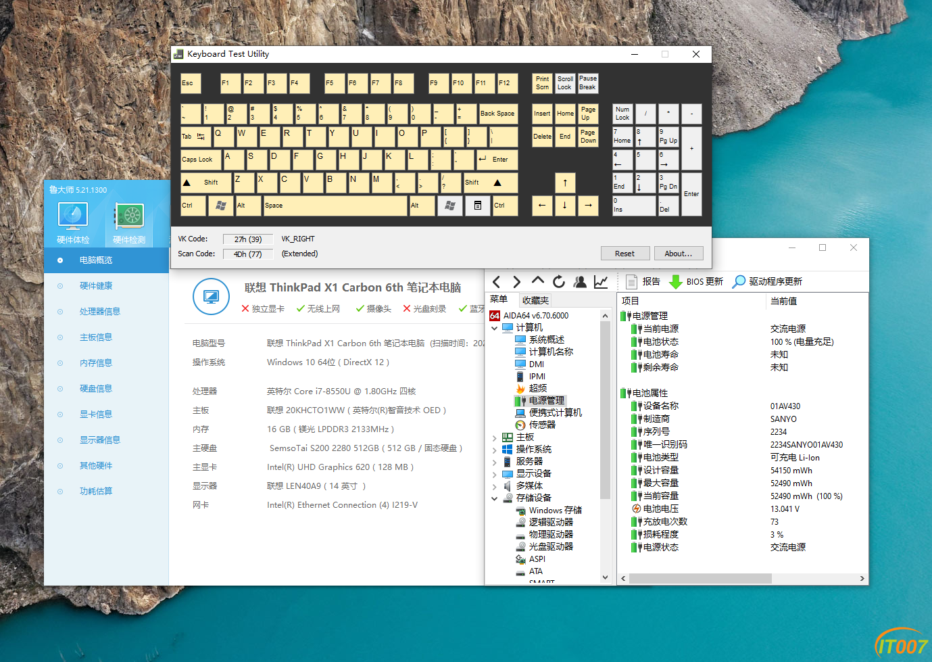The width and height of the screenshot is (932, 662).
Task: Open the About... dialog in Keyboard Test Utility
Action: tap(679, 254)
